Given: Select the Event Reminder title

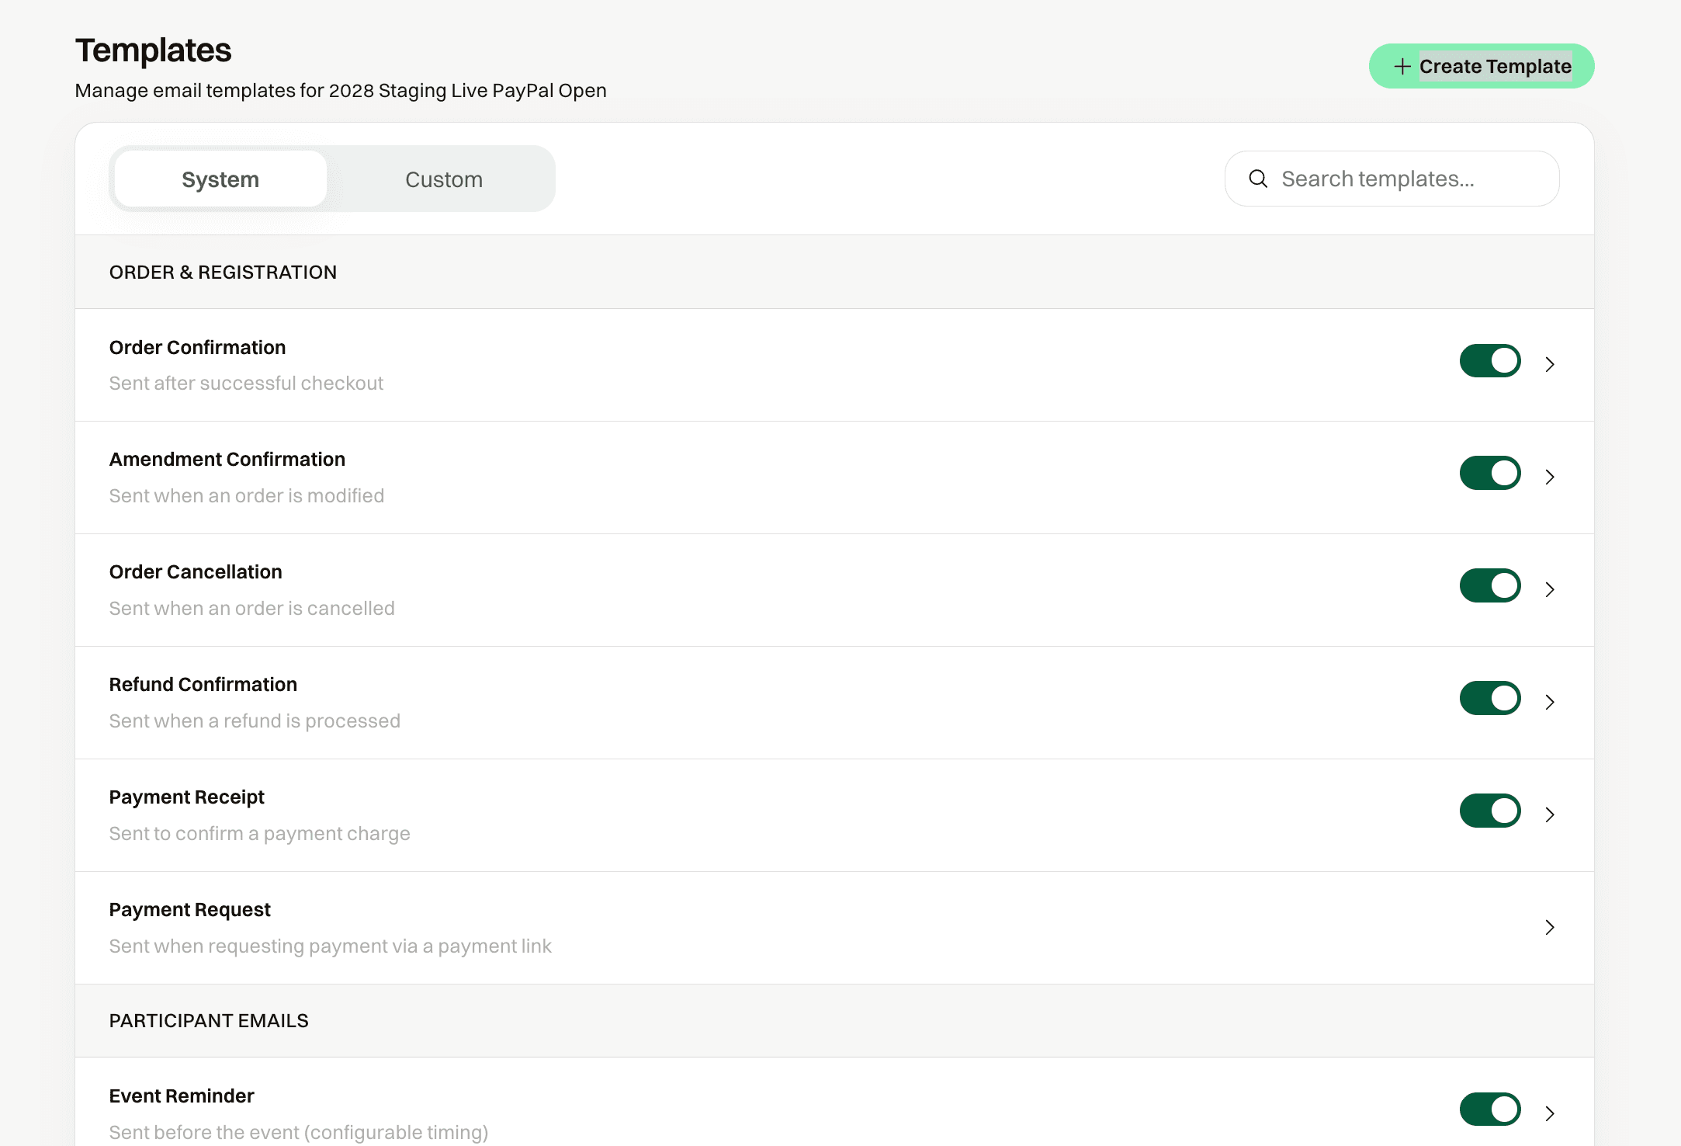Looking at the screenshot, I should pos(182,1096).
